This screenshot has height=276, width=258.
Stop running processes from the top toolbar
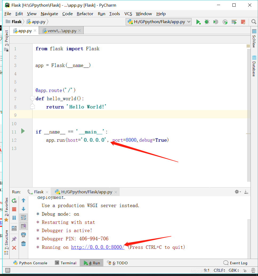(x=243, y=22)
